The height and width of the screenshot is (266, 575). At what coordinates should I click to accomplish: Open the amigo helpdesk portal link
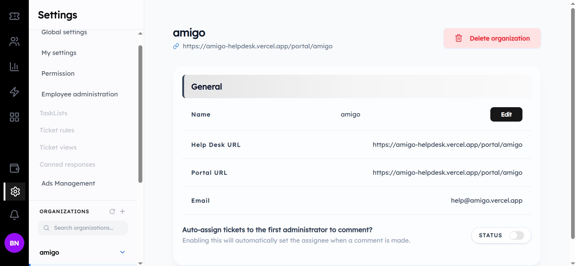257,46
